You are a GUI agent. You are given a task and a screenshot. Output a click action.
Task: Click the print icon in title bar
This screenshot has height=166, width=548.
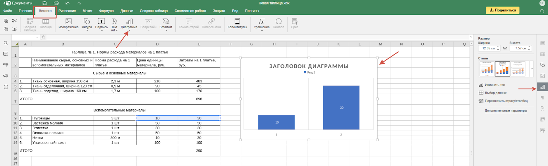pyautogui.click(x=56, y=3)
